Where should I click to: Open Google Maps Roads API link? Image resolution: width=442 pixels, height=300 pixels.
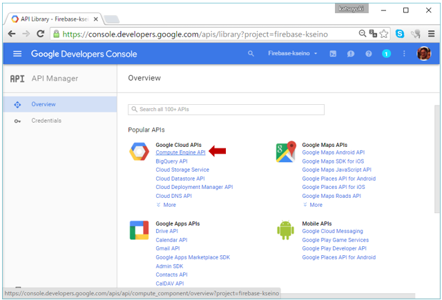331,196
